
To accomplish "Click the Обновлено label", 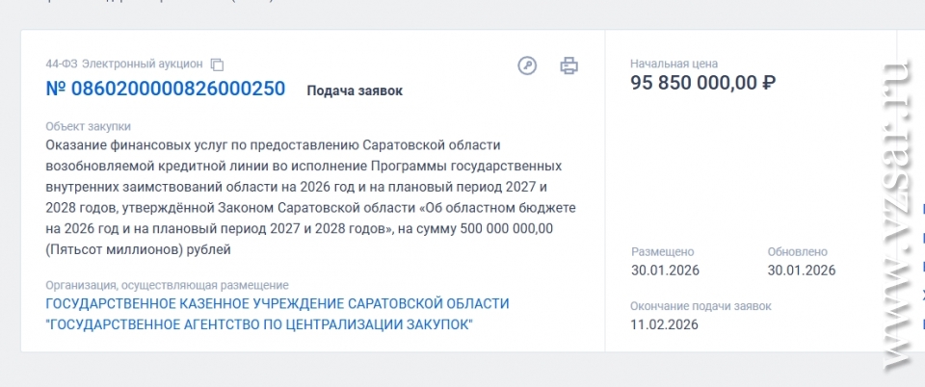I will tap(797, 251).
